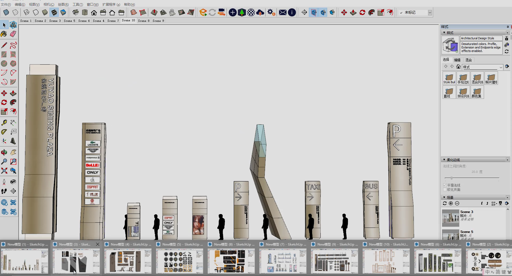Image resolution: width=512 pixels, height=276 pixels.
Task: Collapse the 场景 panel section
Action: [444, 197]
